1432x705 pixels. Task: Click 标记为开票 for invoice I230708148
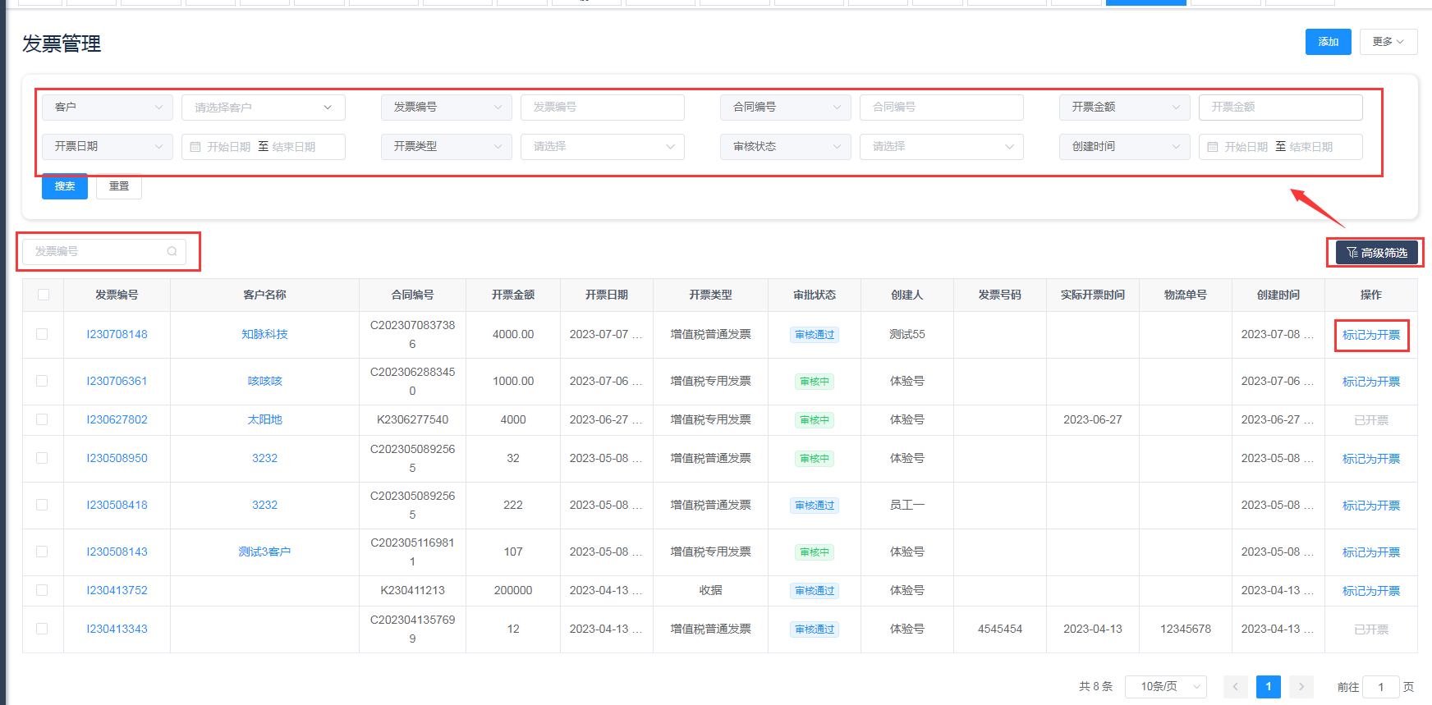point(1371,335)
